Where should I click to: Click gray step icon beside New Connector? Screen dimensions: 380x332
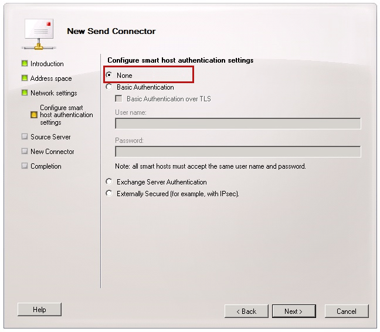pos(25,151)
